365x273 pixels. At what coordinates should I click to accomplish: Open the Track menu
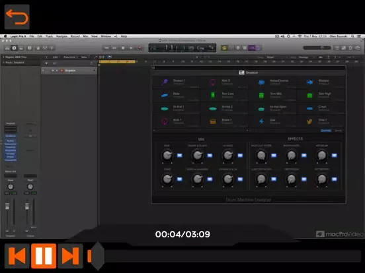point(49,36)
